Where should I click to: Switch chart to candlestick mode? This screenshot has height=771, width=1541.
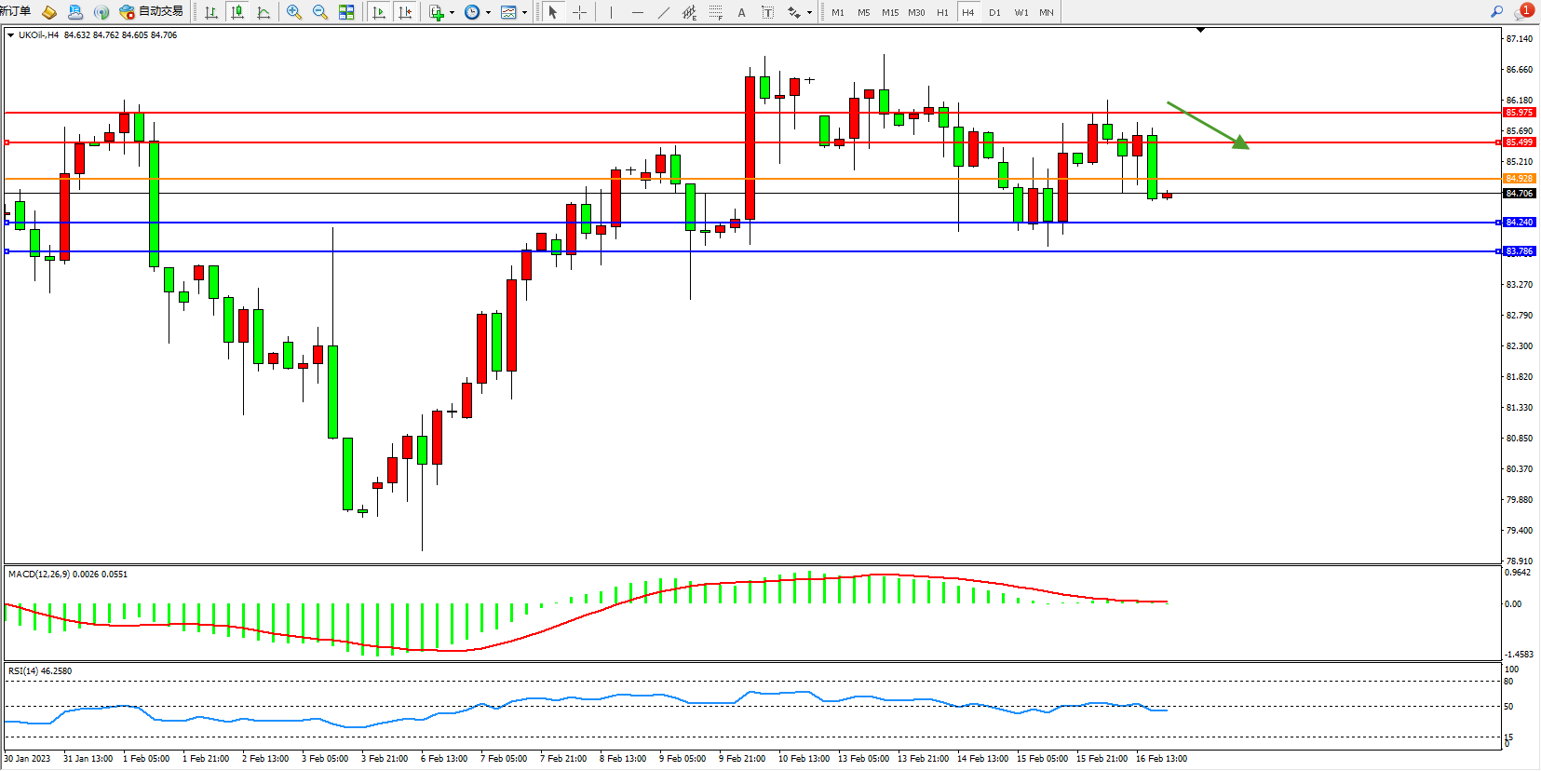237,12
